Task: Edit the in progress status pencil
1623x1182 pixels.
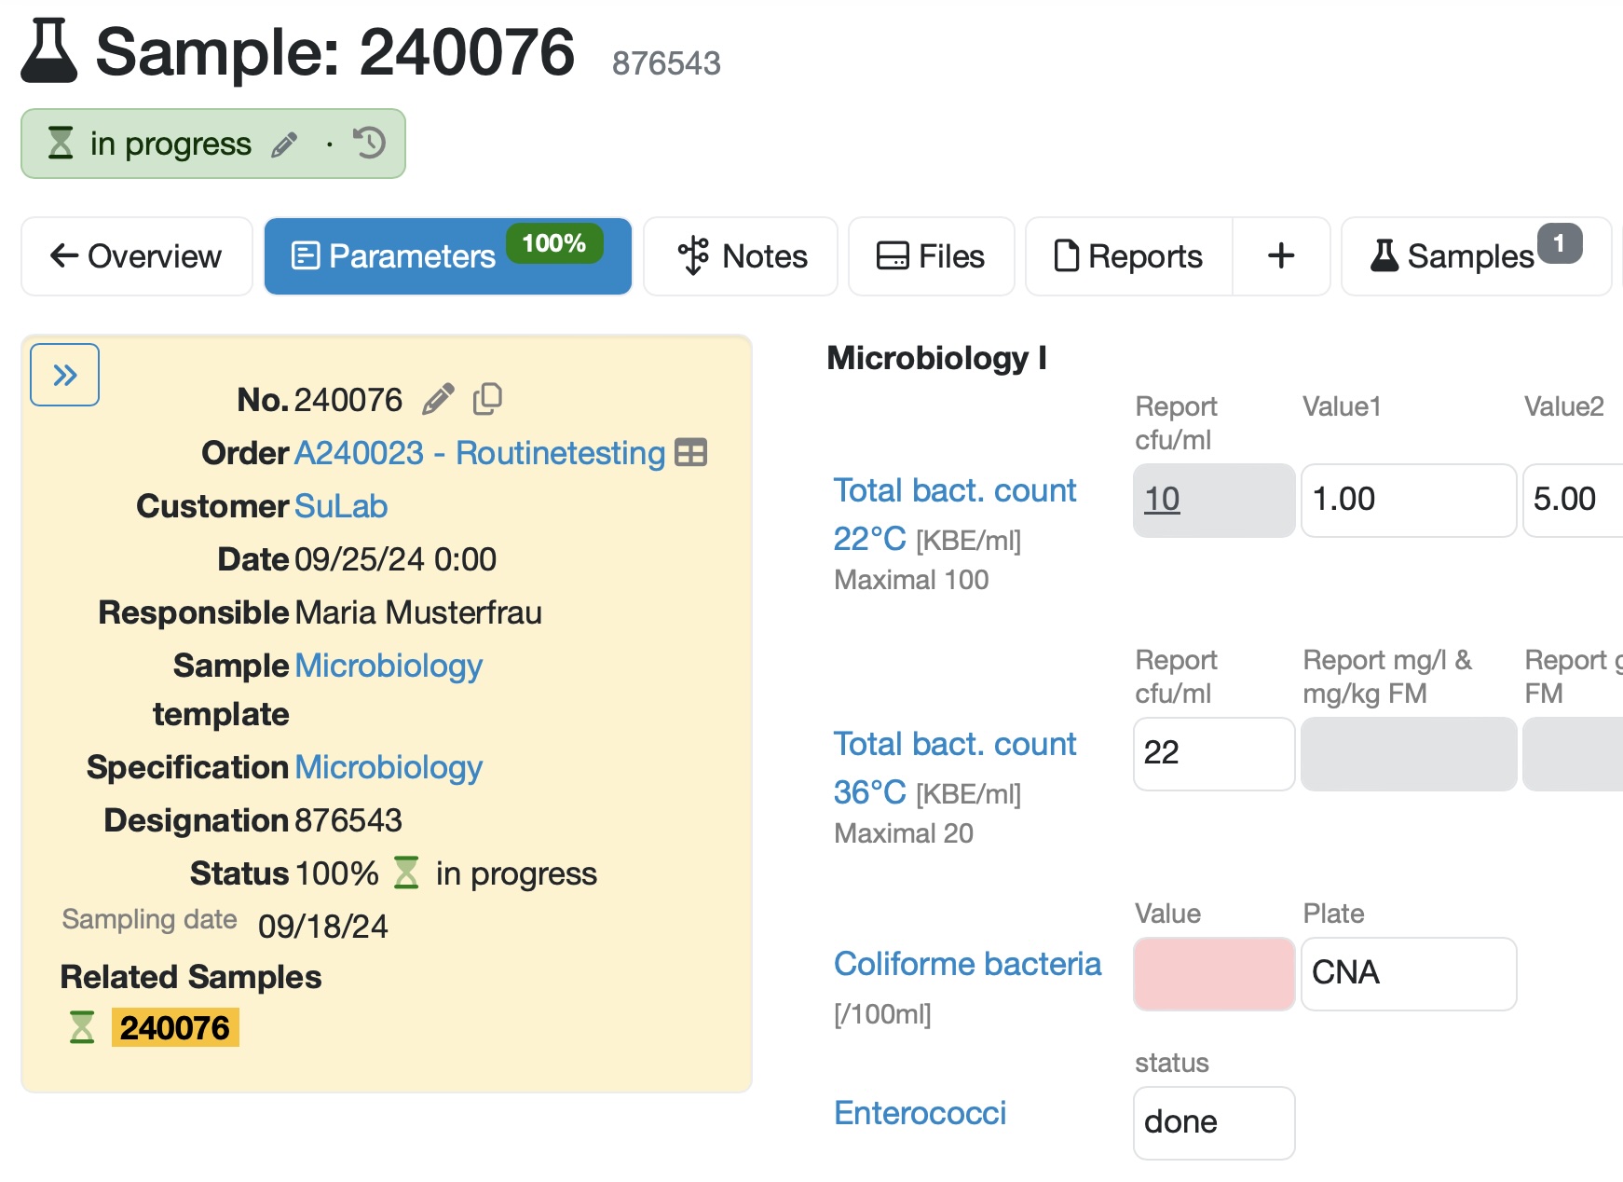Action: [x=284, y=144]
